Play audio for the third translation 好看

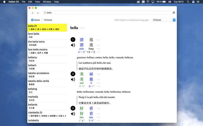pos(73,114)
